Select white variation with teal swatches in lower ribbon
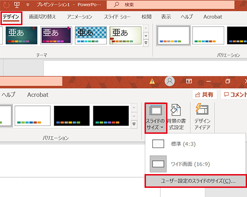Viewport: 247px width, 197px height. pyautogui.click(x=32, y=116)
